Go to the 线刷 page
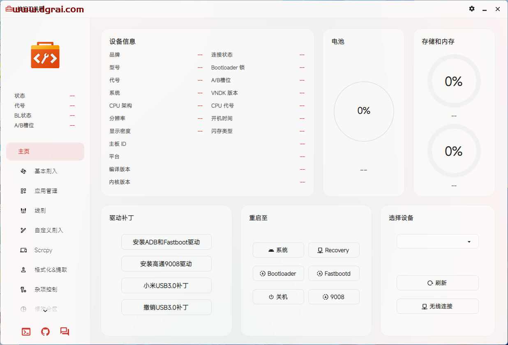508x345 pixels. pyautogui.click(x=45, y=211)
